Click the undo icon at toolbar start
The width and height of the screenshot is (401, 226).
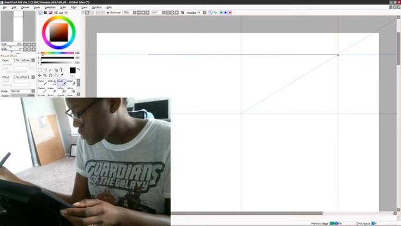pos(87,13)
